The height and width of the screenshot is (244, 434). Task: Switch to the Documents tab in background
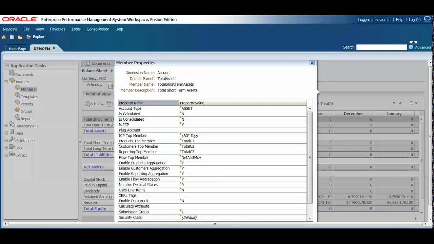(98, 63)
